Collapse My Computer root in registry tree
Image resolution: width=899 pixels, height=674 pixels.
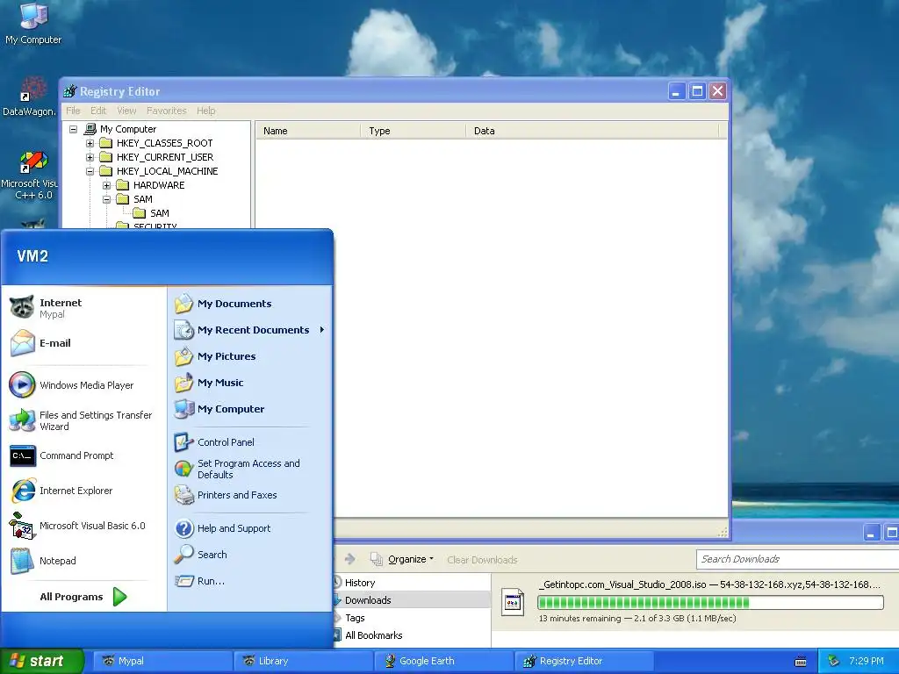pyautogui.click(x=74, y=129)
